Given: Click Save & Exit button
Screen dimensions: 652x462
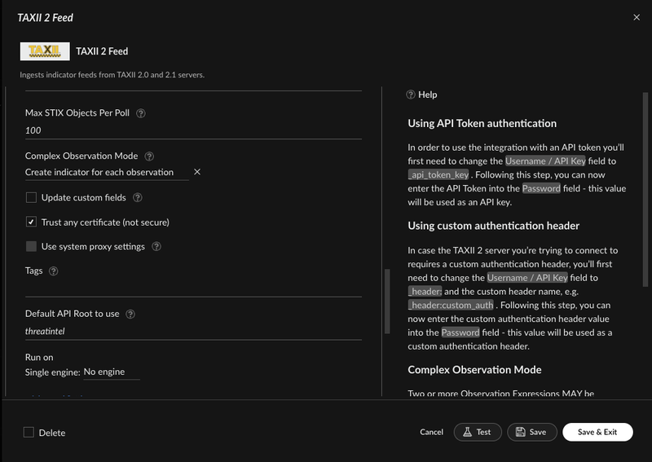Looking at the screenshot, I should coord(597,432).
